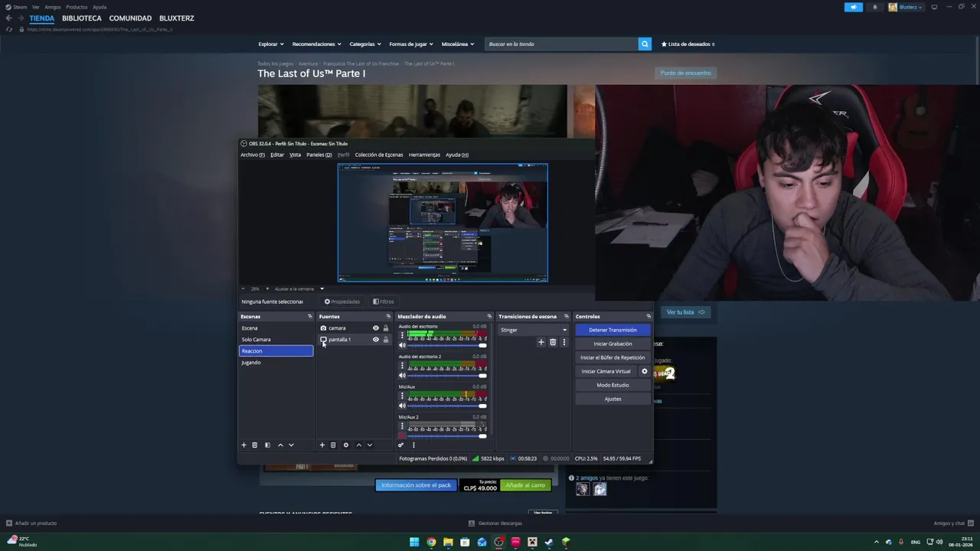Add a scene transition with the plus icon
The image size is (980, 551).
(x=541, y=342)
